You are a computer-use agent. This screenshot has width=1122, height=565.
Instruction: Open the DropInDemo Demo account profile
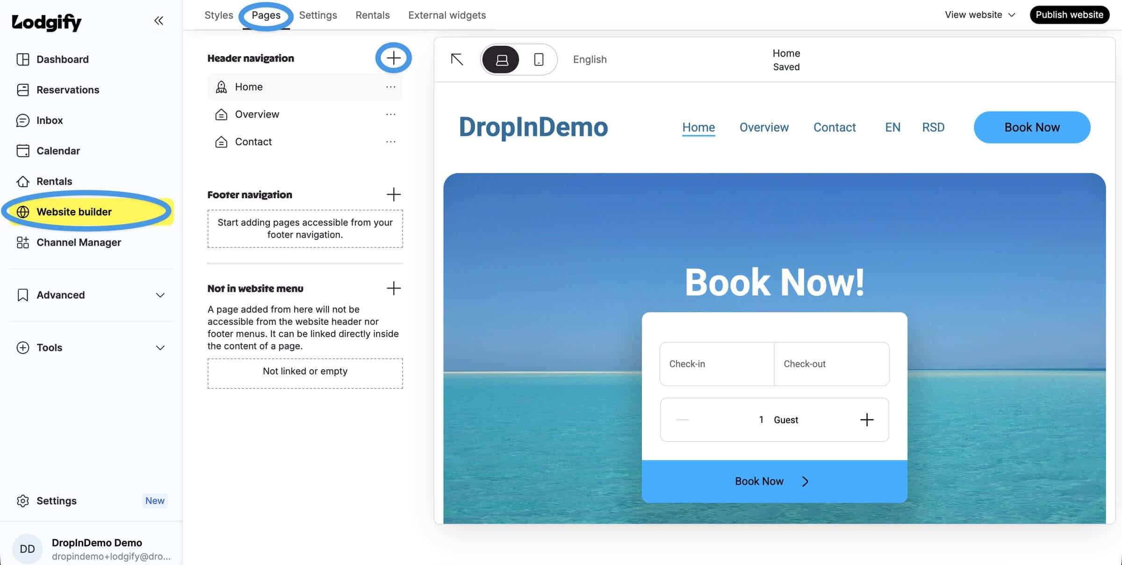point(91,549)
